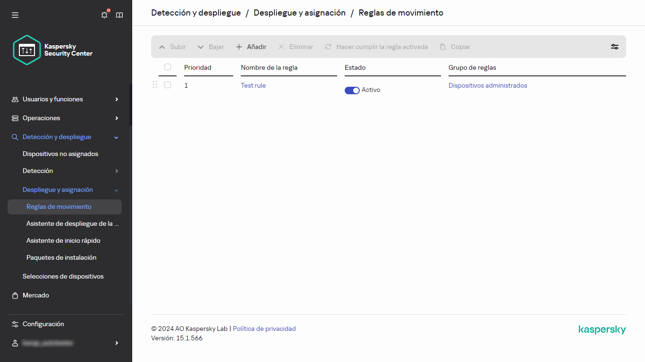The height and width of the screenshot is (362, 645).
Task: Open Dispositivos no asignados in the sidebar
Action: (60, 154)
